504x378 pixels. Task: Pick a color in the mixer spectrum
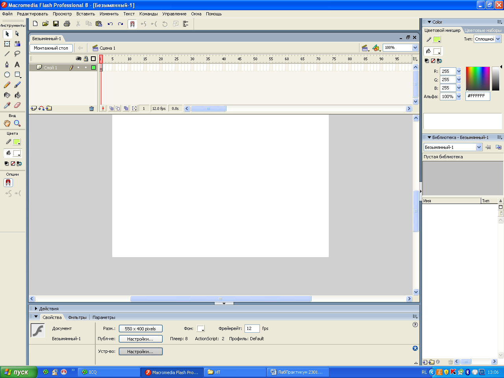coord(478,78)
